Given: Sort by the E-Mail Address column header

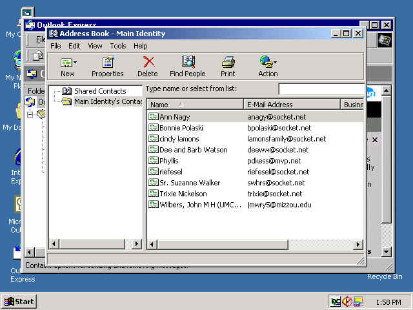Looking at the screenshot, I should 292,105.
